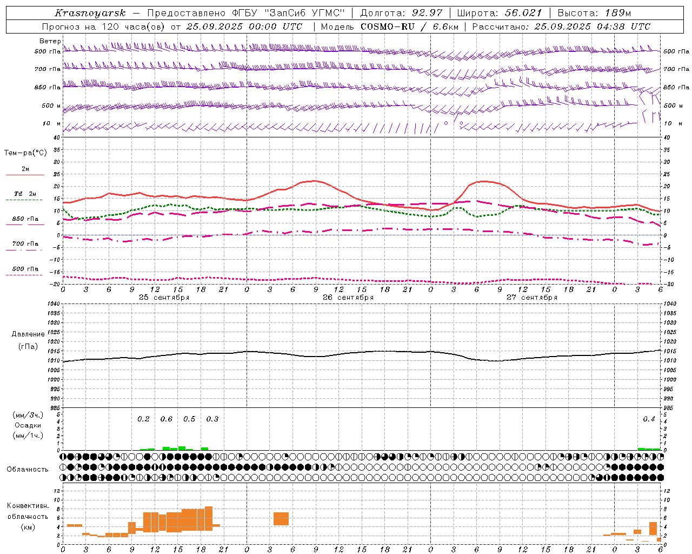Click the precipitation value "0.4"

pos(649,419)
